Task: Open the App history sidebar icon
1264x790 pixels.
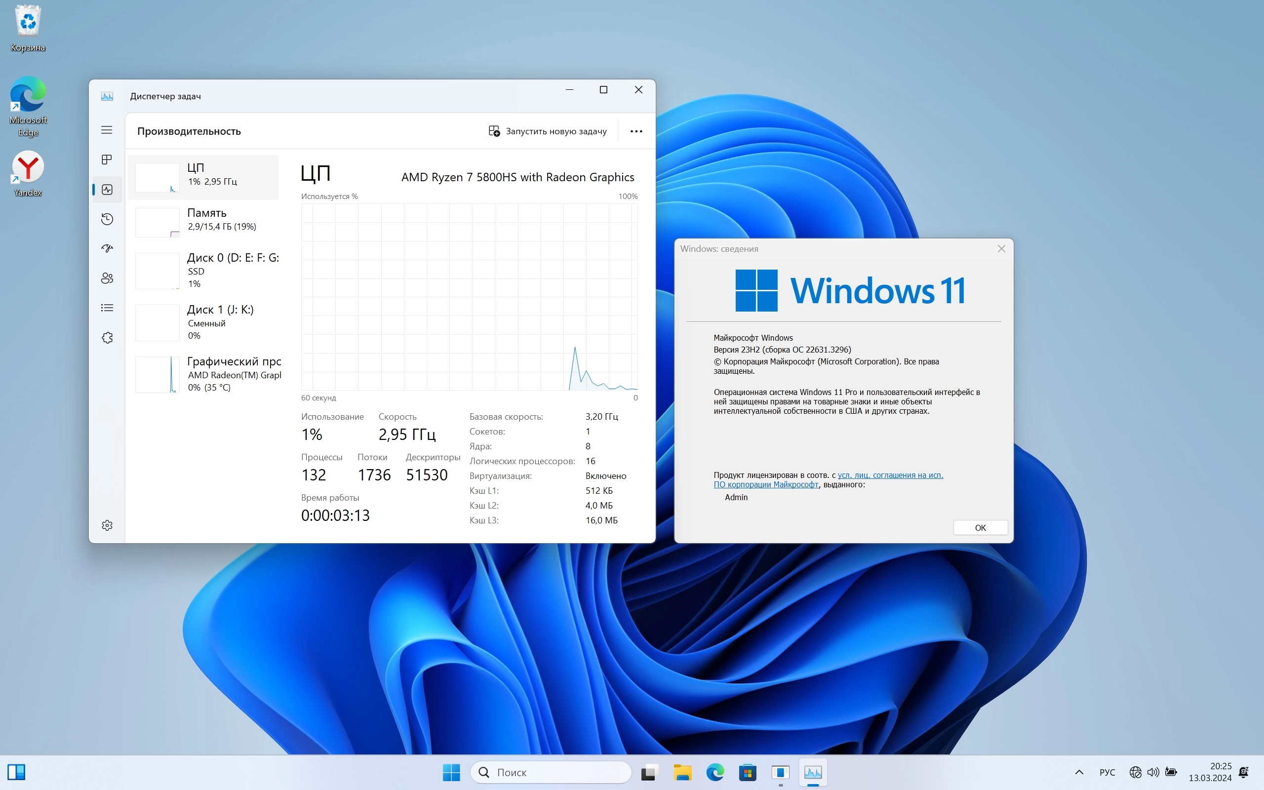Action: pyautogui.click(x=107, y=219)
